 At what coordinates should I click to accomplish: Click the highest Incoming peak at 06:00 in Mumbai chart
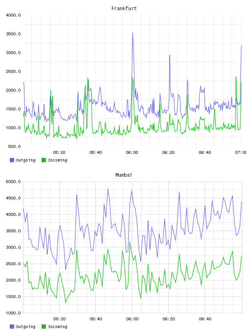[x=130, y=242]
